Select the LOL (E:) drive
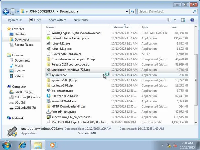Viewport: 200px width, 150px height. point(20,102)
